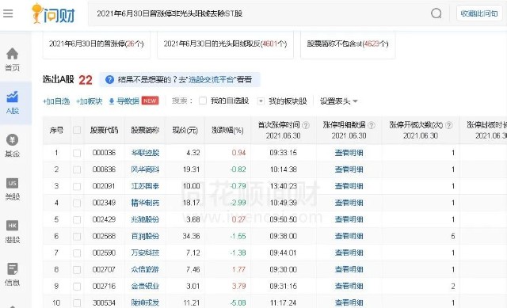
Task: Open the 首页 home icon
Action: point(13,54)
